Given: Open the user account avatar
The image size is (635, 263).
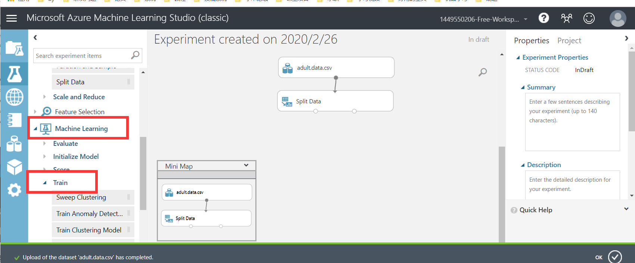Looking at the screenshot, I should click(x=618, y=18).
